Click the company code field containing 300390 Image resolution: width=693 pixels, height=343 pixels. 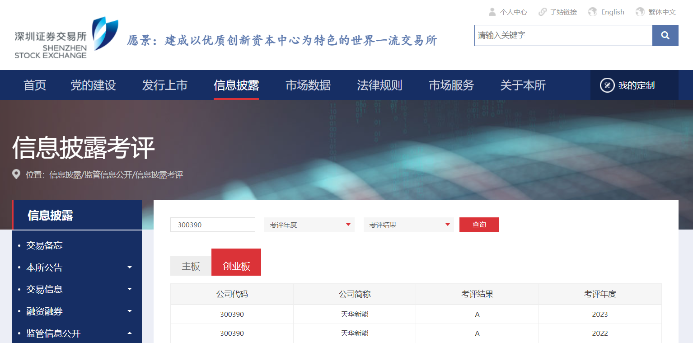tap(212, 225)
